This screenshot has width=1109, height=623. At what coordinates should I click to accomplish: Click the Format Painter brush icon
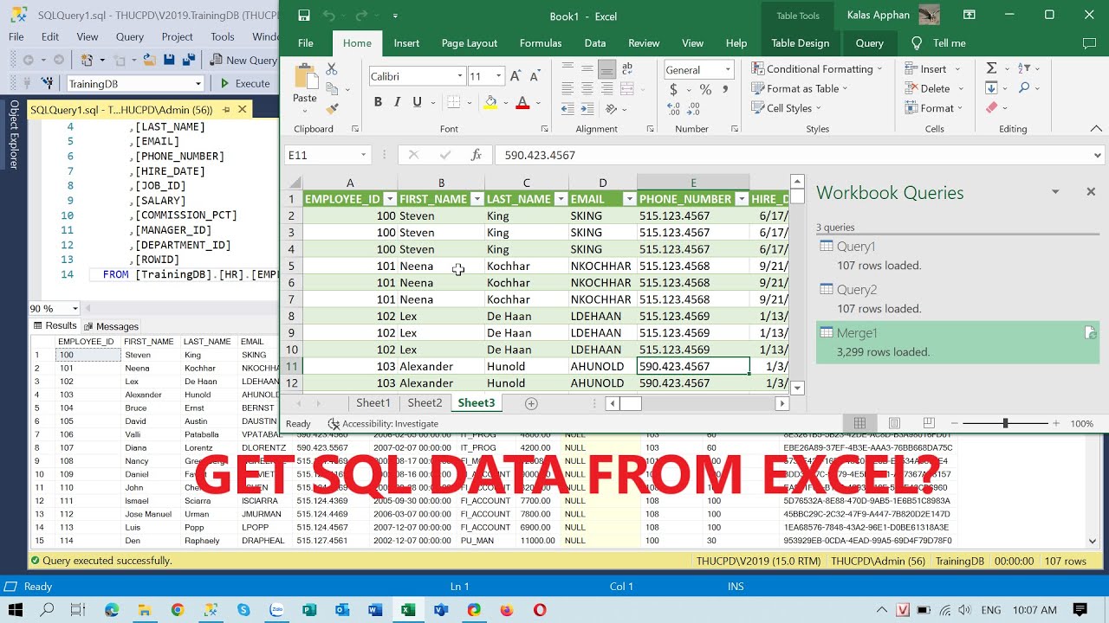(332, 108)
